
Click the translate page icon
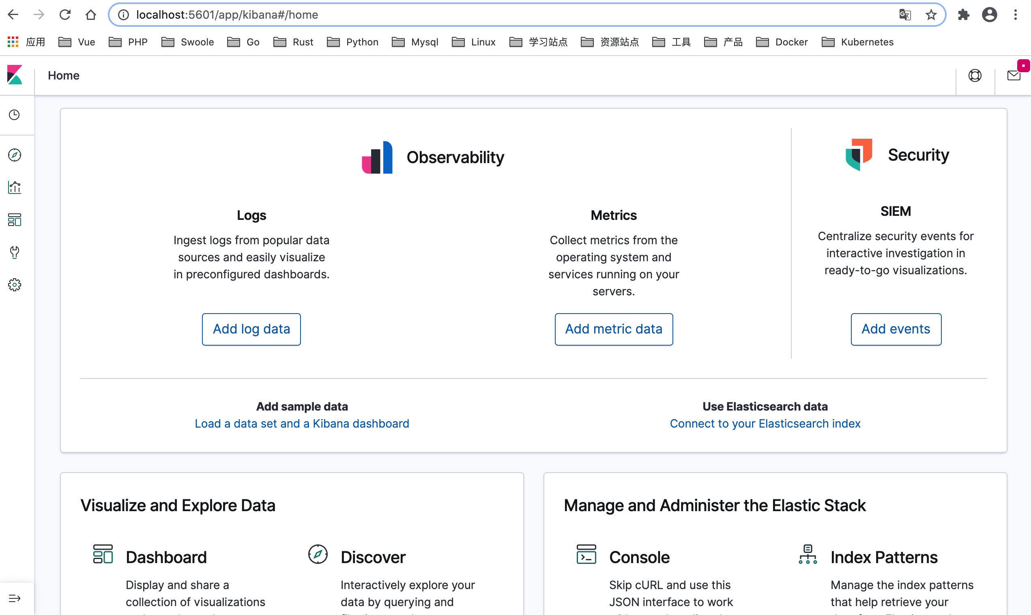(x=905, y=15)
